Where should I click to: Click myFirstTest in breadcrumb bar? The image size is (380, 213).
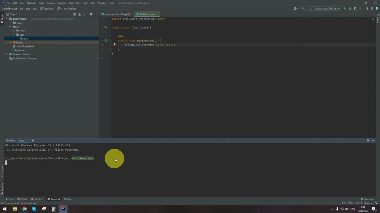click(70, 9)
